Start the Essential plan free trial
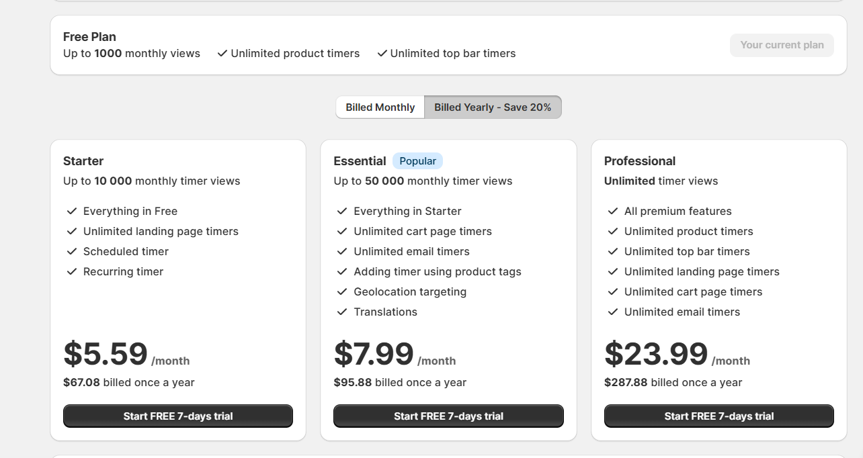This screenshot has width=863, height=458. point(448,416)
